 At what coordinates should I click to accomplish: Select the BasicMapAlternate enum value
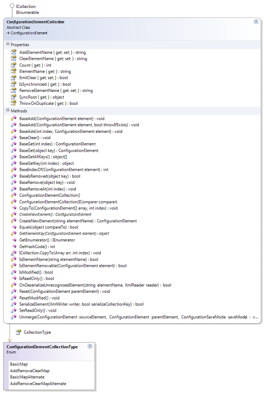(27, 377)
